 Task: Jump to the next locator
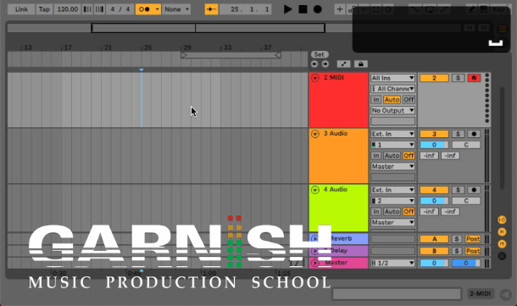tap(325, 64)
